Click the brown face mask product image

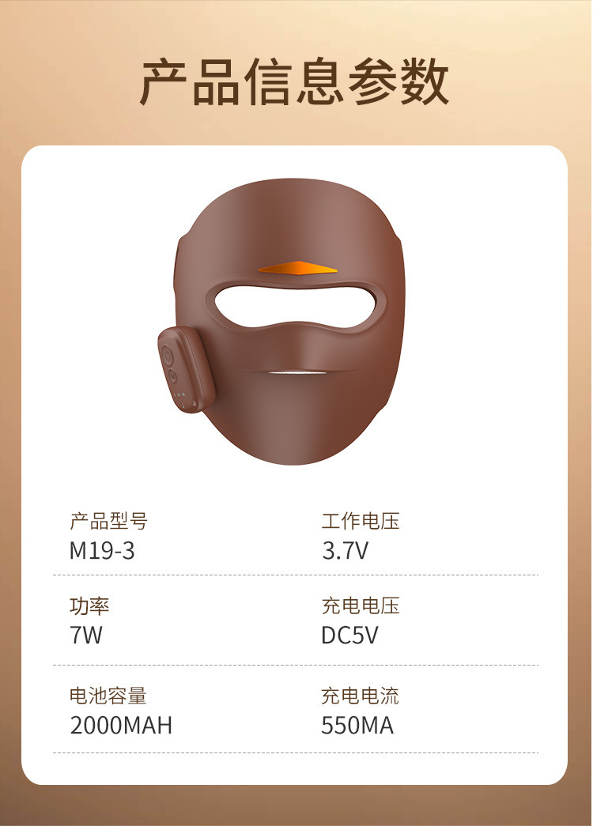[x=281, y=322]
